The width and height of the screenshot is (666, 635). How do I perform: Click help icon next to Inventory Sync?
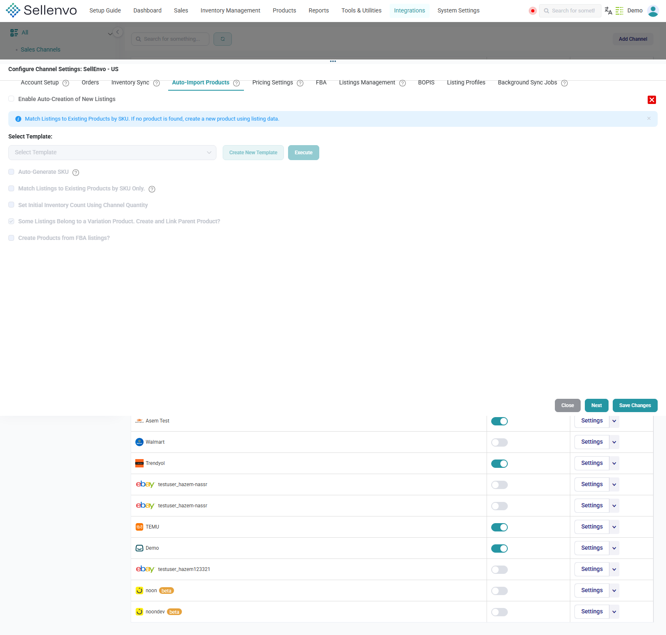pos(157,83)
